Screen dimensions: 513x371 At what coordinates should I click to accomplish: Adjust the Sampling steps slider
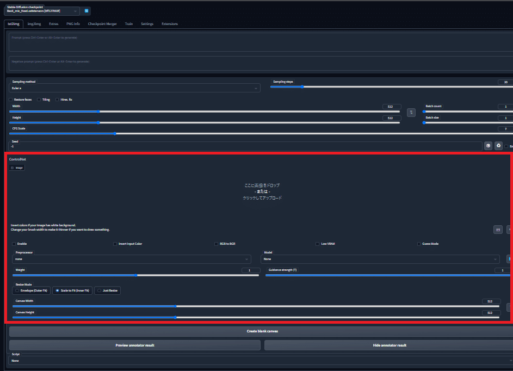(391, 87)
